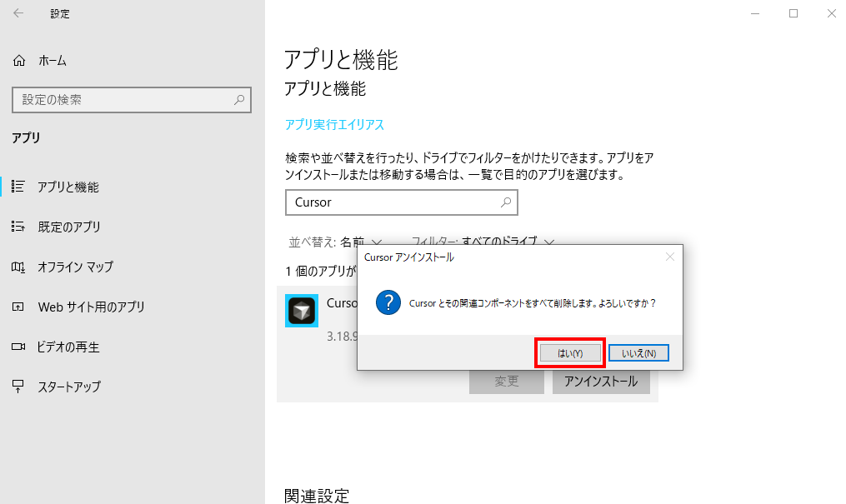This screenshot has height=504, width=846.
Task: Select 既定のアプリ in sidebar
Action: pyautogui.click(x=69, y=227)
